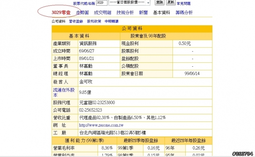The width and height of the screenshot is (255, 157).
Task: Click the 股東會日期 label
Action: tap(132, 74)
